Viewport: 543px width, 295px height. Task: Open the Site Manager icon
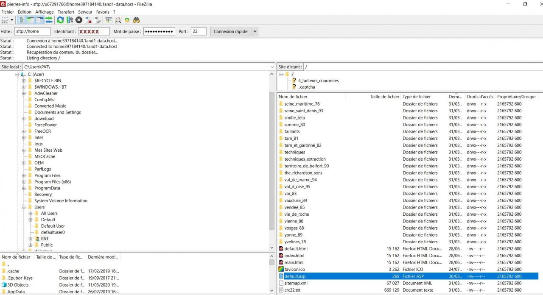5,20
